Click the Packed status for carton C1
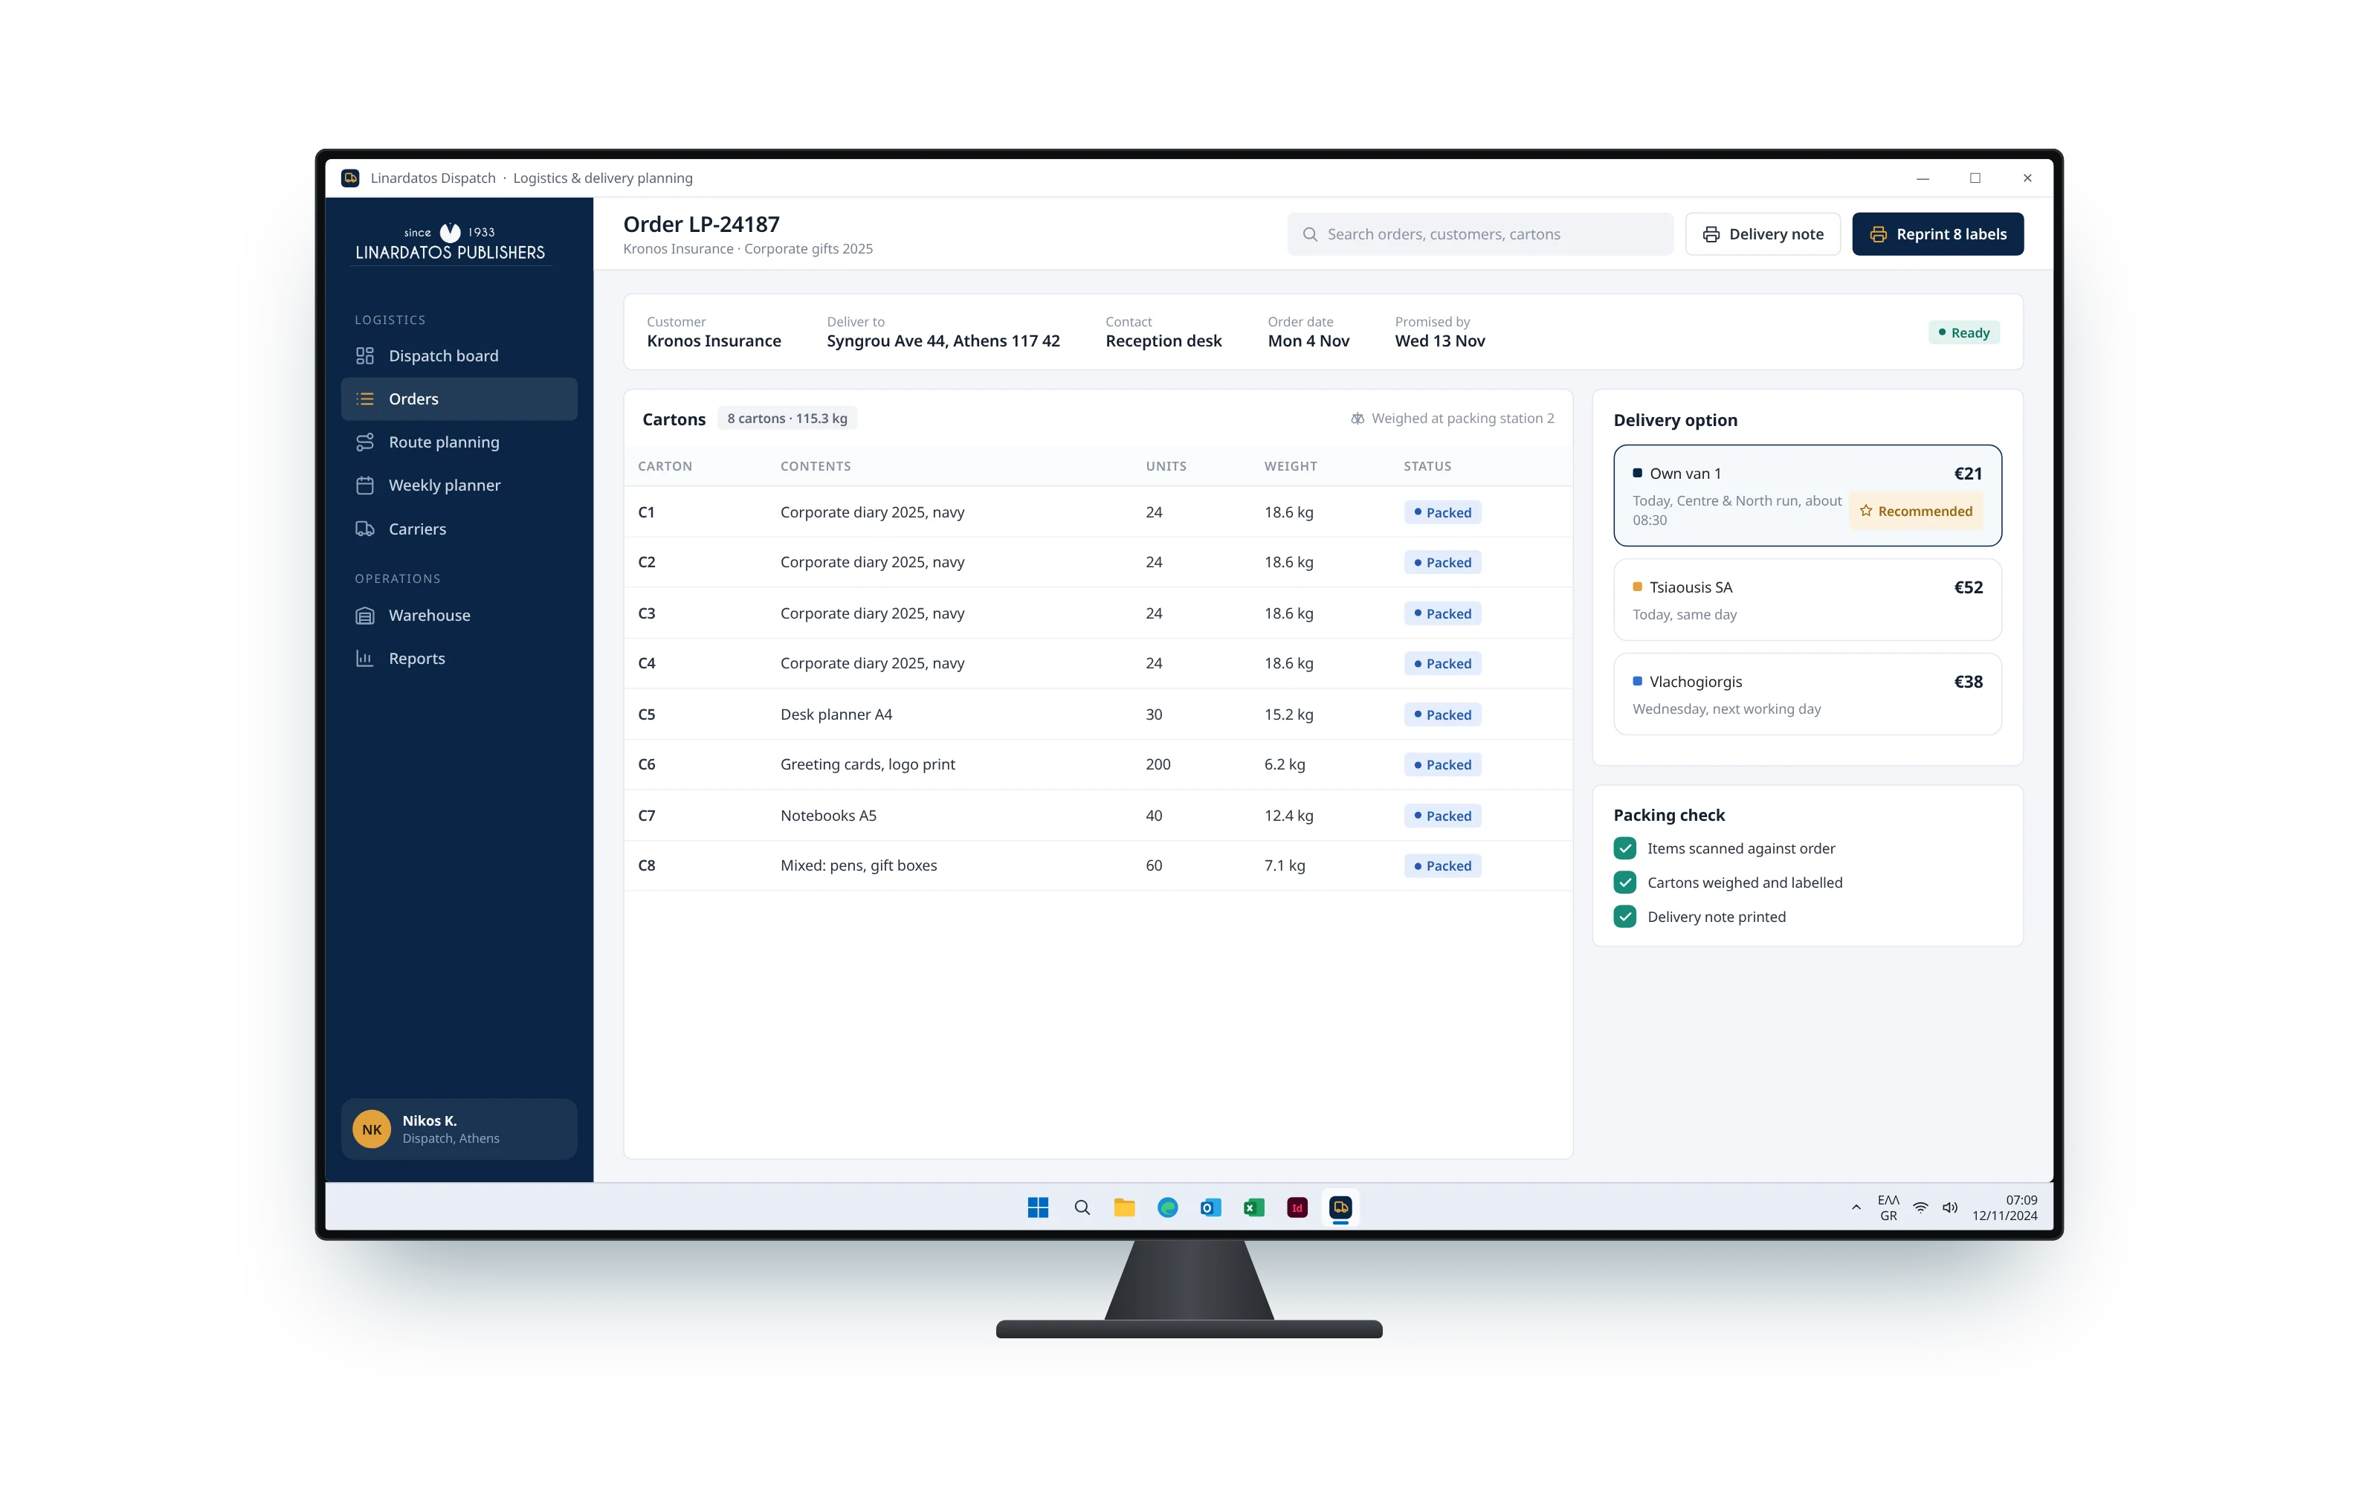 pyautogui.click(x=1442, y=512)
